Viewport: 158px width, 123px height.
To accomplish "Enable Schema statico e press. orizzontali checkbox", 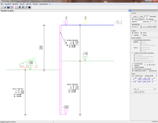I will tap(133, 53).
